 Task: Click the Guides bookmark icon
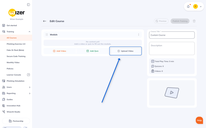pyautogui.click(x=4, y=99)
